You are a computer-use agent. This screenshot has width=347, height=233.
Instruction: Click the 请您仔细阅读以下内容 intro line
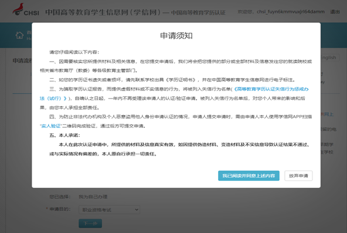(74, 52)
